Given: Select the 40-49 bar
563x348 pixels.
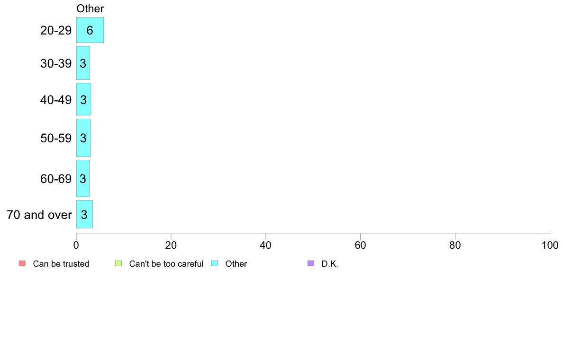Looking at the screenshot, I should (83, 99).
